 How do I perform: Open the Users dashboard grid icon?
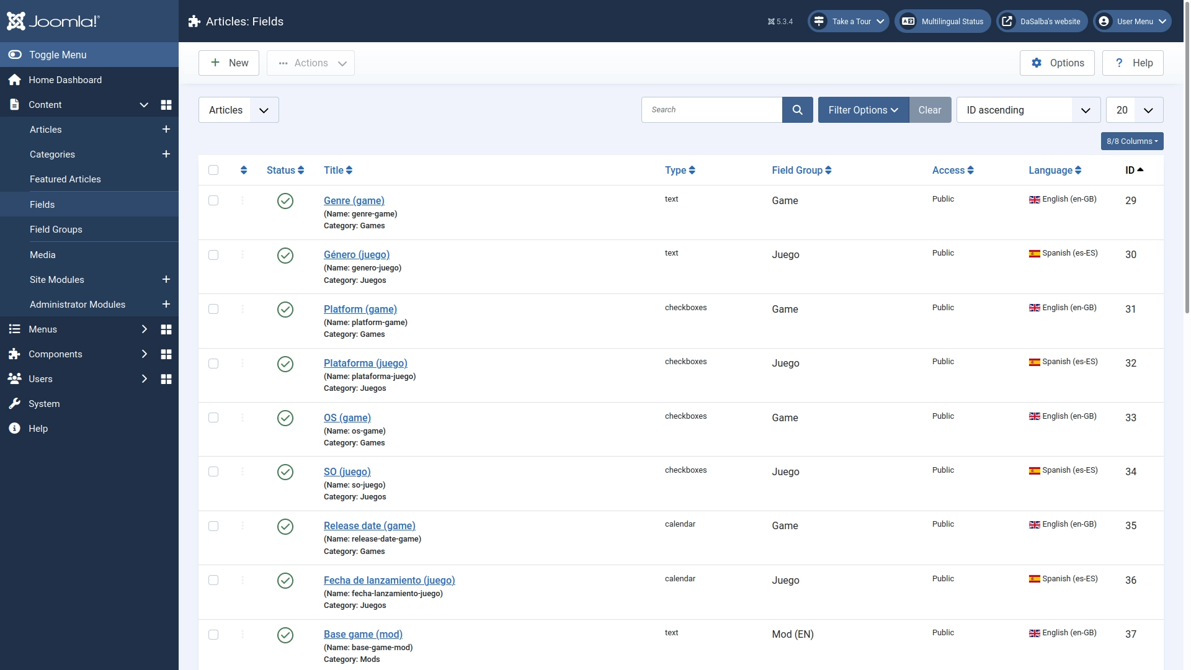coord(166,378)
